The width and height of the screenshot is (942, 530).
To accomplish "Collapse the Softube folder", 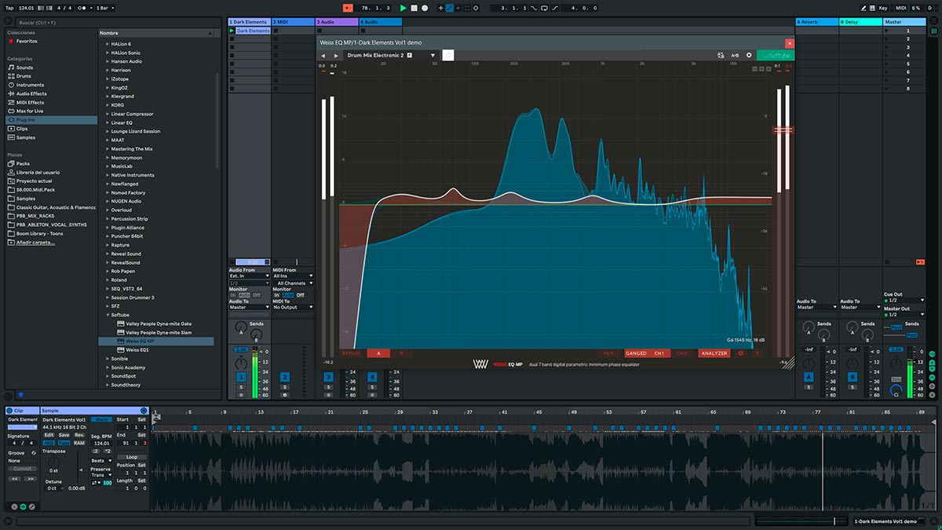I will pos(108,315).
